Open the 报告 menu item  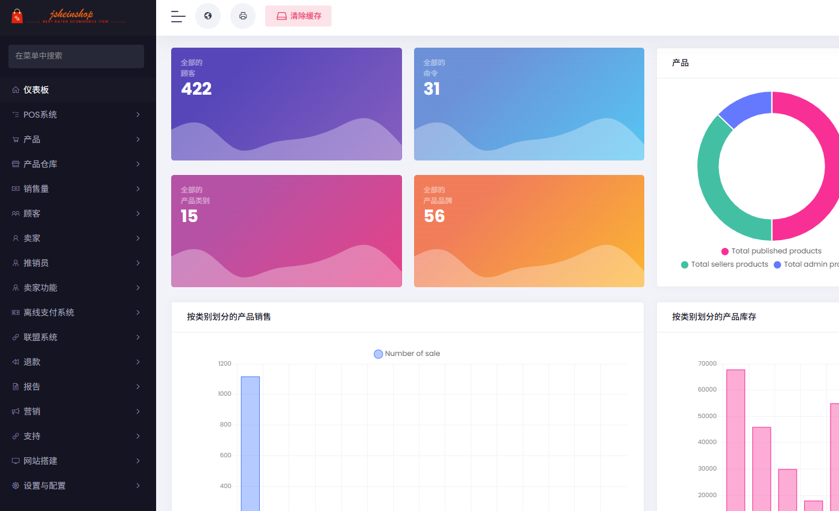point(32,387)
